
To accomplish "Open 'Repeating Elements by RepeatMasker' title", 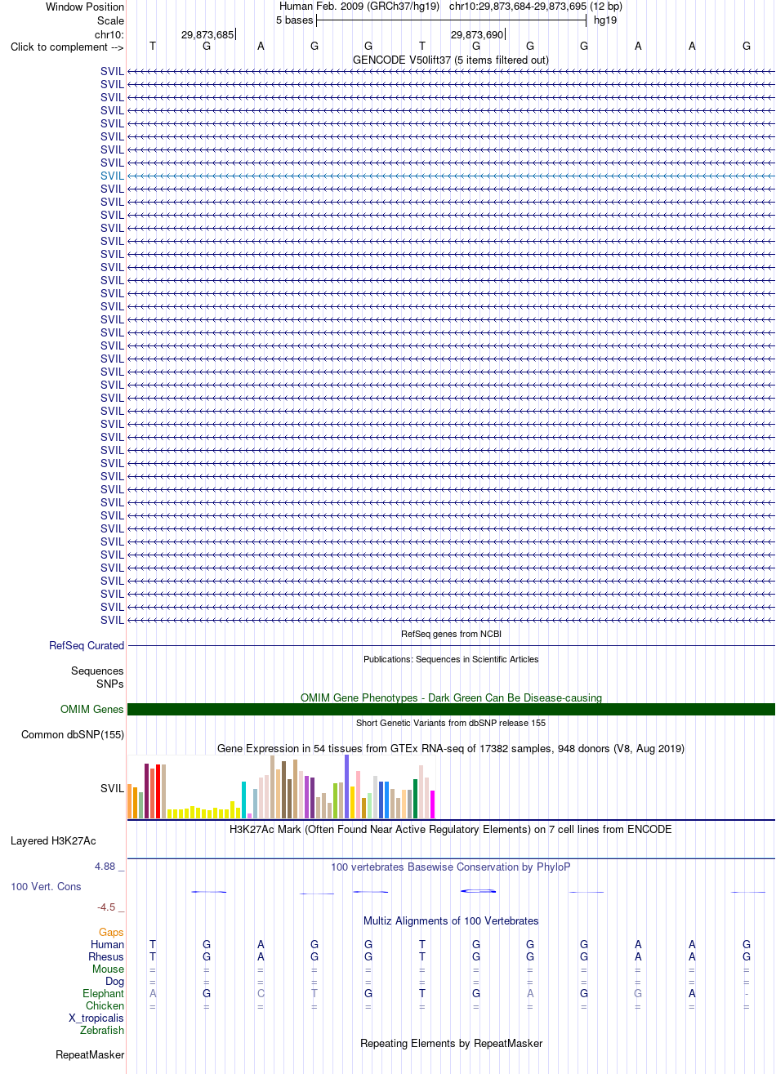I will click(451, 1043).
